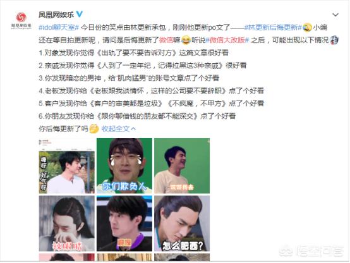Screen dimensions: 350x263
Task: Click the blue verified V badge
Action: click(80, 15)
